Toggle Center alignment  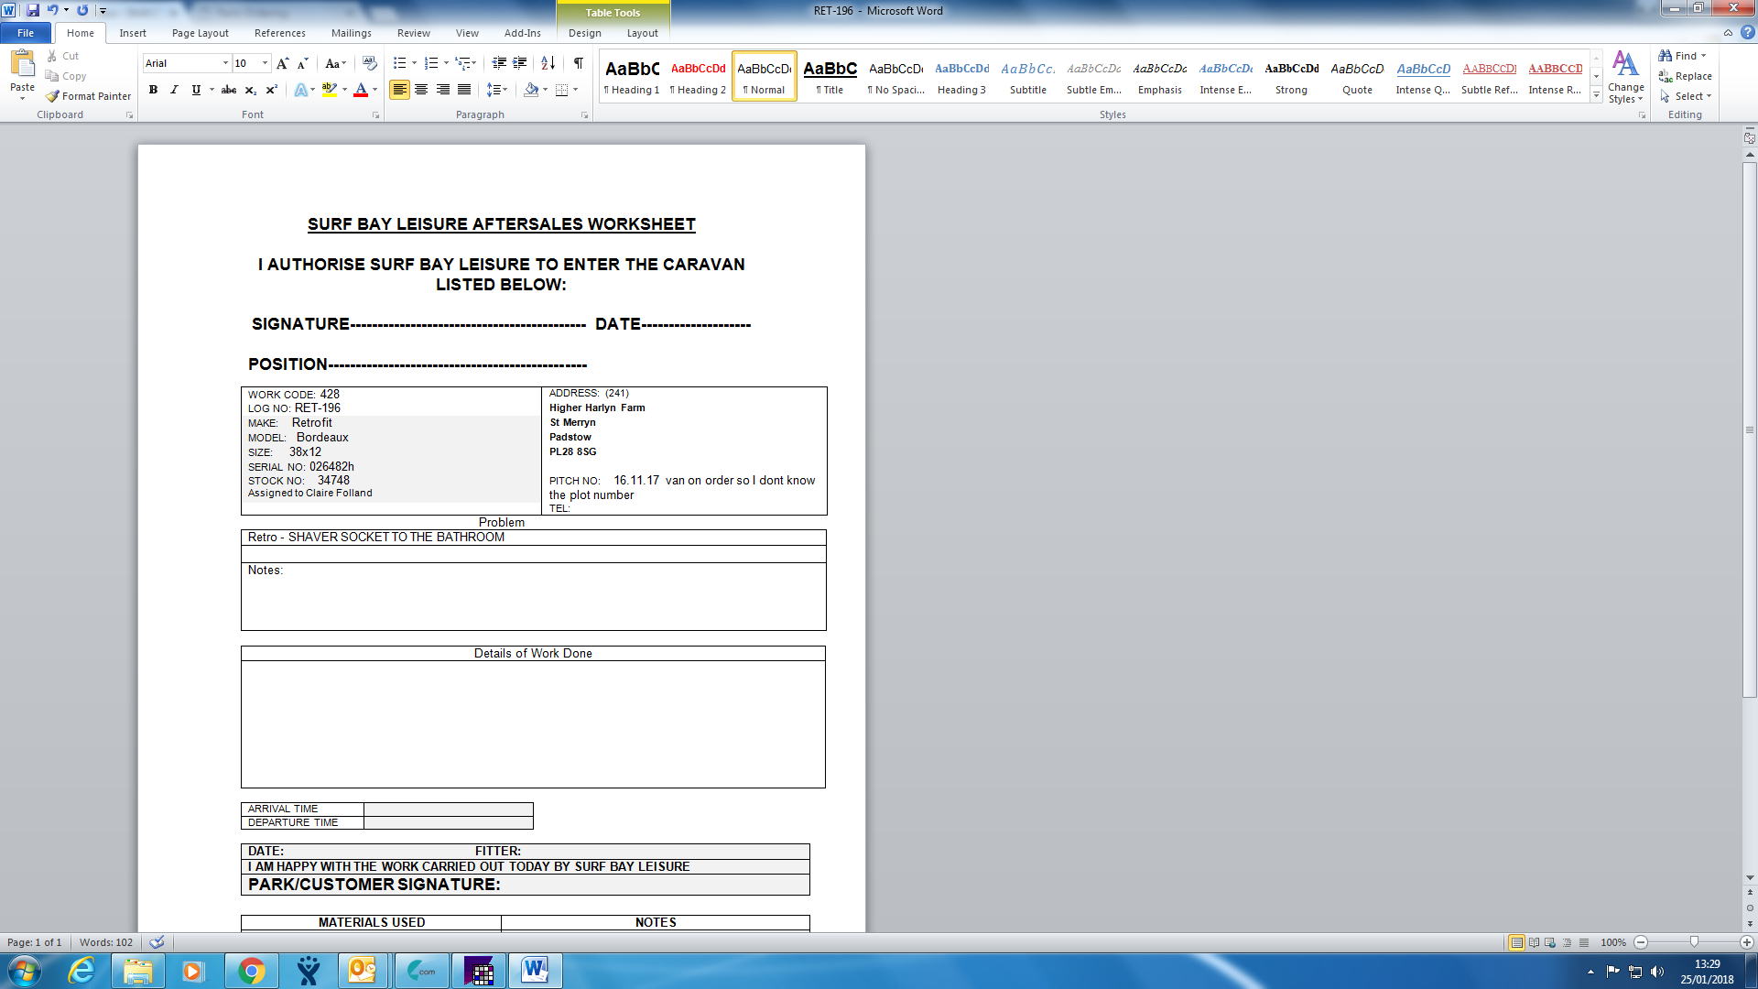[421, 90]
